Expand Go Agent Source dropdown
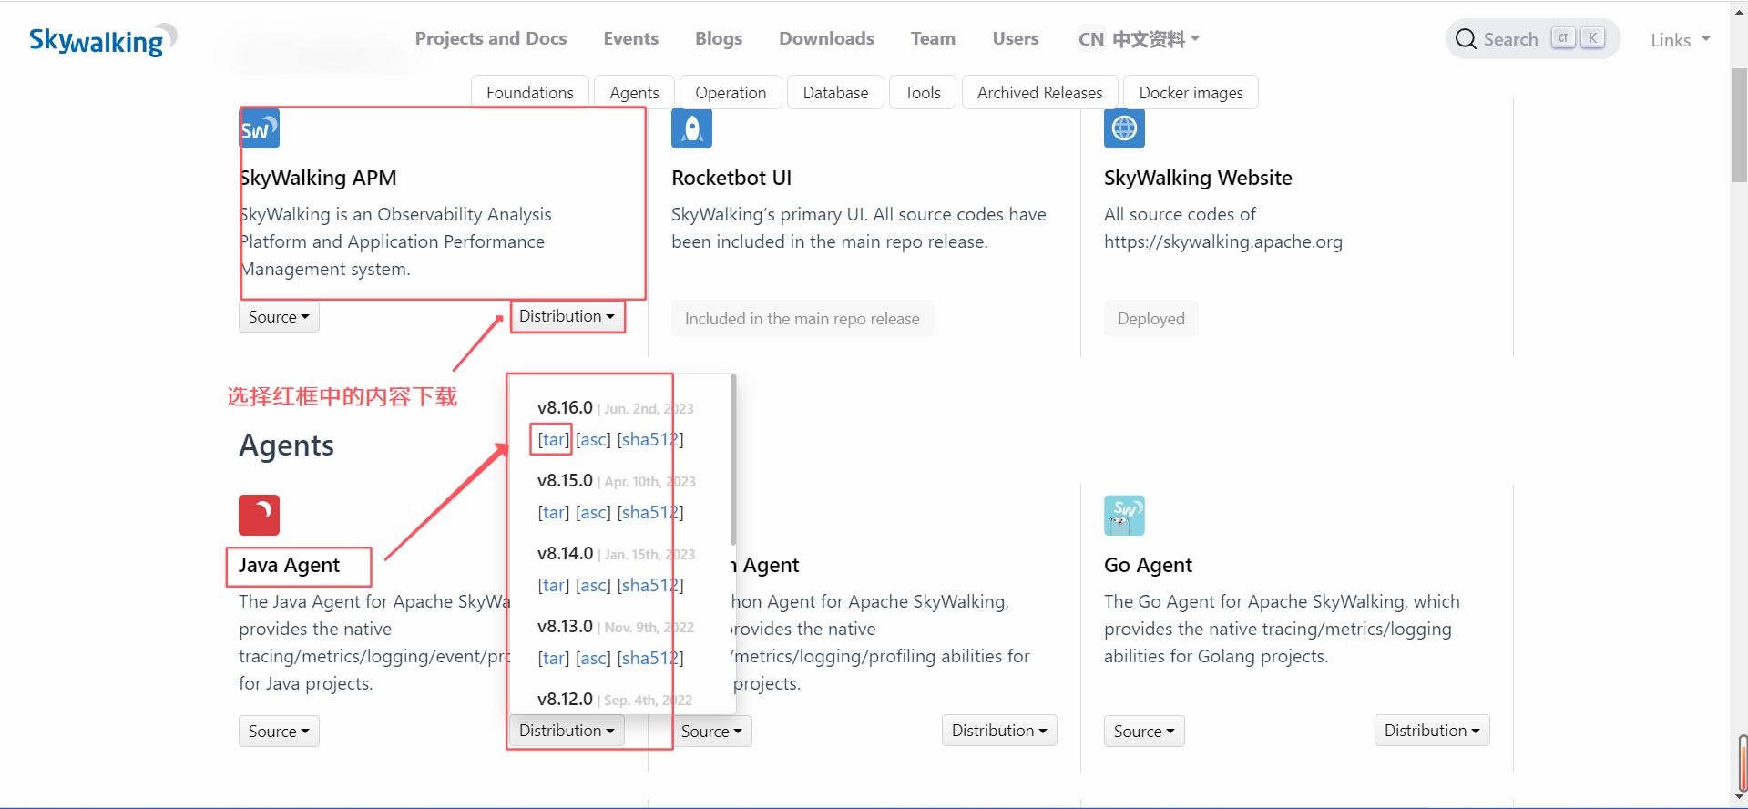This screenshot has height=809, width=1748. (x=1144, y=732)
